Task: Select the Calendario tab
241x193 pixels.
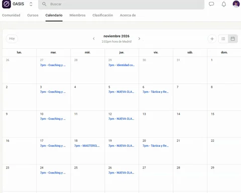Action: [x=54, y=15]
